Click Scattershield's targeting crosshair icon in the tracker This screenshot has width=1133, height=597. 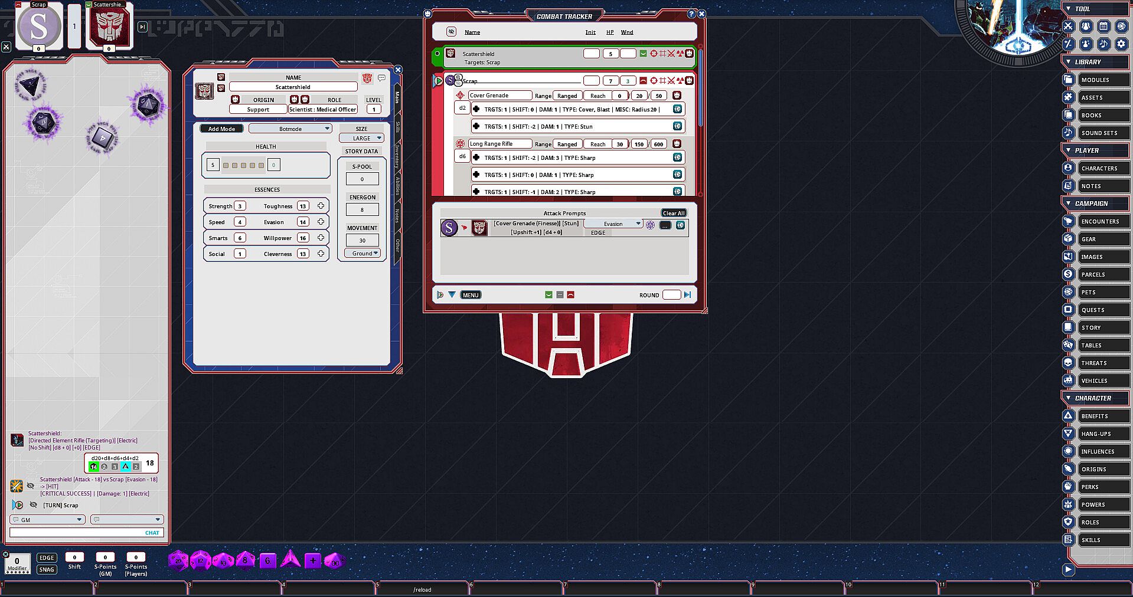pyautogui.click(x=654, y=54)
